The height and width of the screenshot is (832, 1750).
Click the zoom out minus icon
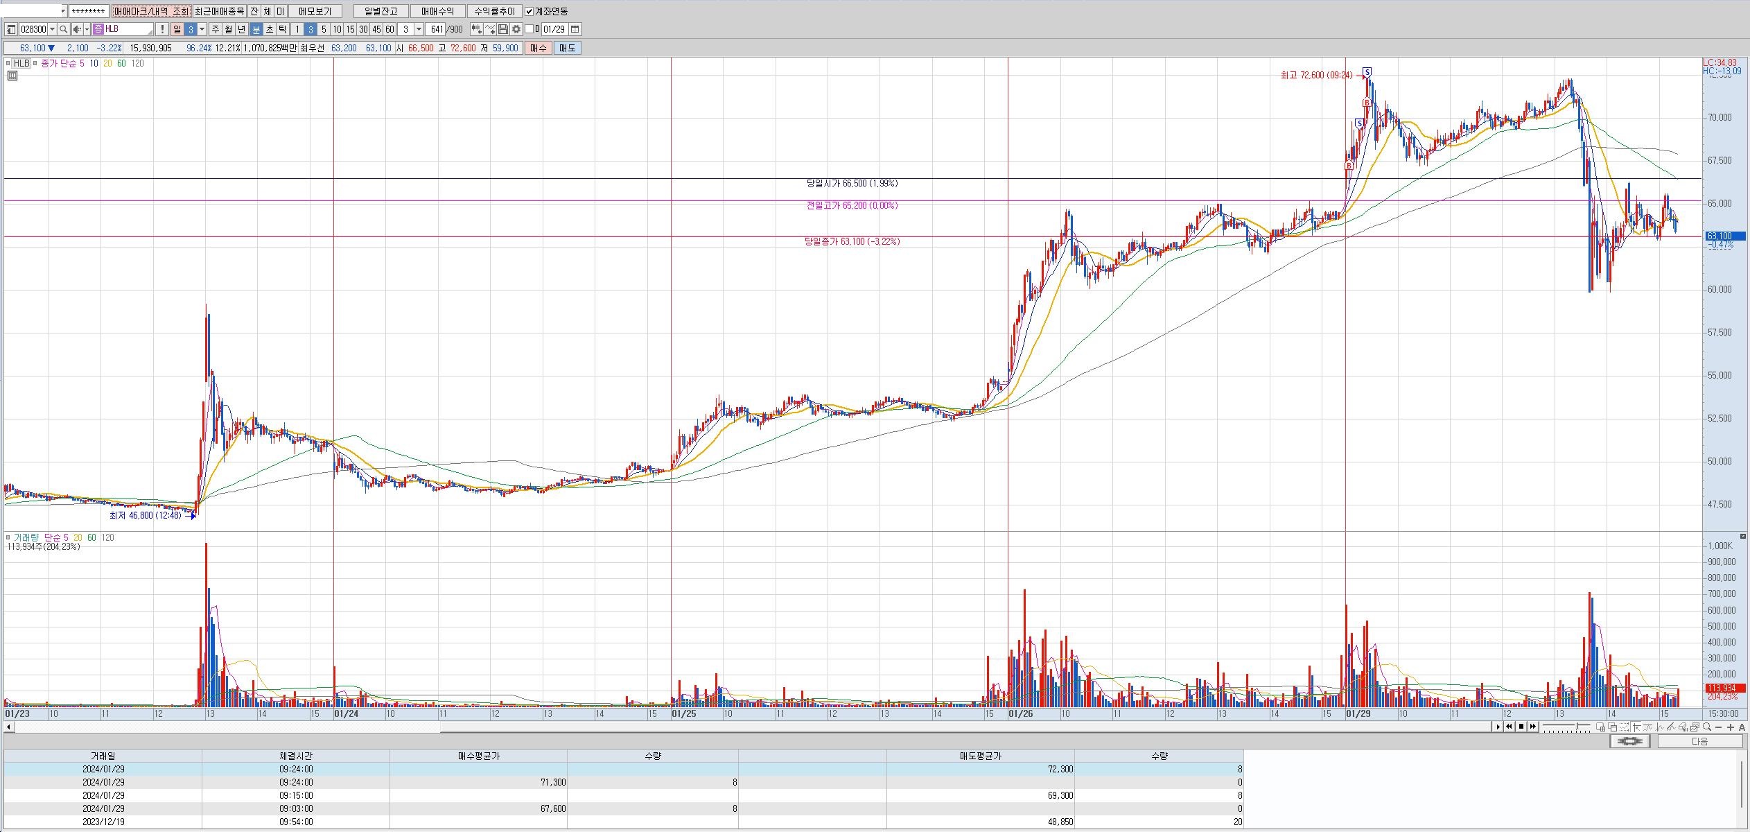[1719, 727]
